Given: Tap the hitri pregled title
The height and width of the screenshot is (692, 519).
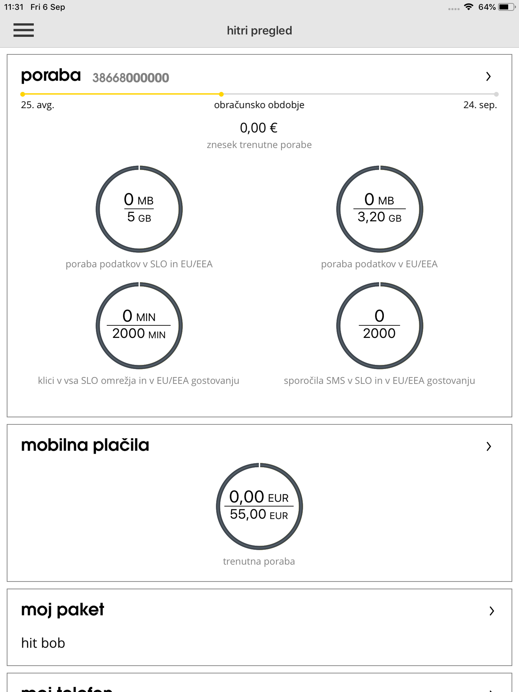Looking at the screenshot, I should tap(259, 30).
